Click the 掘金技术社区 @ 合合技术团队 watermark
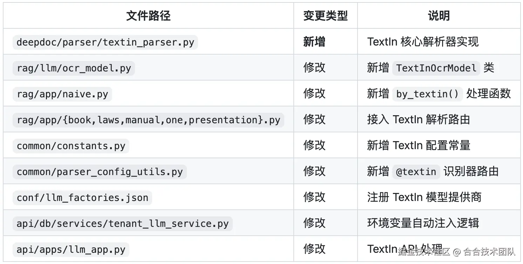The height and width of the screenshot is (264, 523). pos(456,251)
